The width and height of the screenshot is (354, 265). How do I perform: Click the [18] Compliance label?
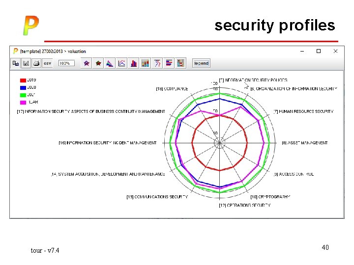[172, 89]
